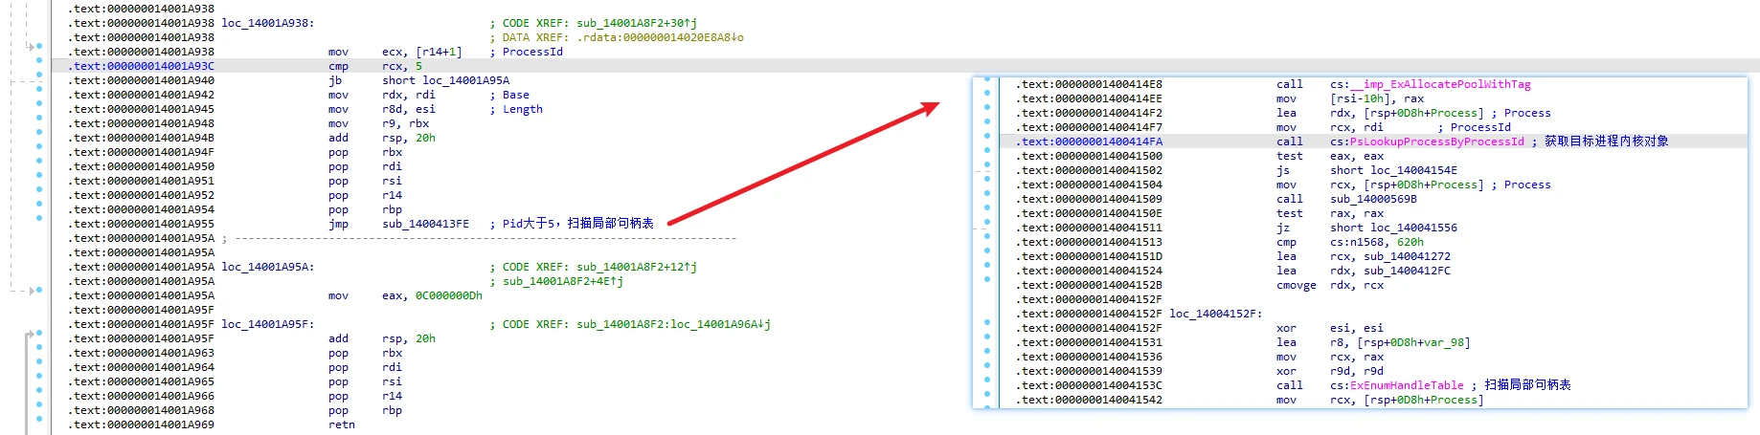The image size is (1760, 435).
Task: Click address .text:000000014001A952
Action: click(x=142, y=195)
